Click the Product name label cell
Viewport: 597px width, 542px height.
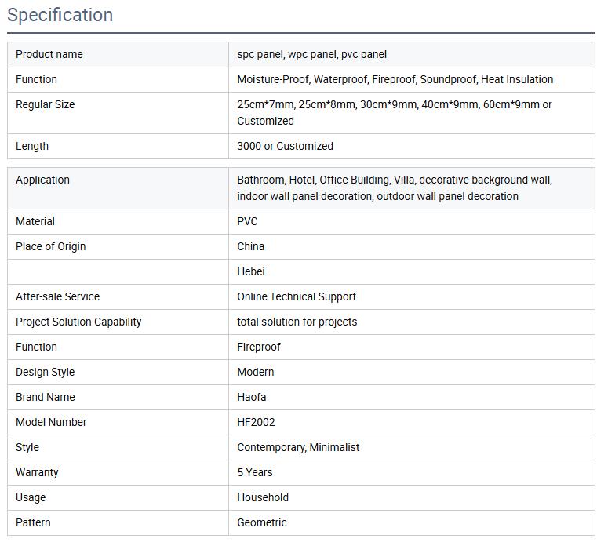point(49,54)
